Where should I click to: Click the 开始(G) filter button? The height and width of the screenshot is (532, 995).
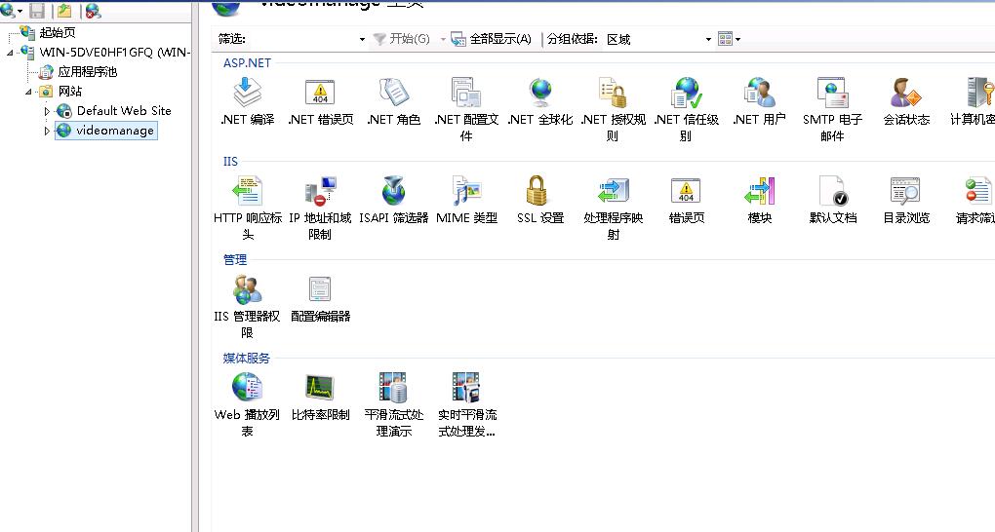(401, 39)
